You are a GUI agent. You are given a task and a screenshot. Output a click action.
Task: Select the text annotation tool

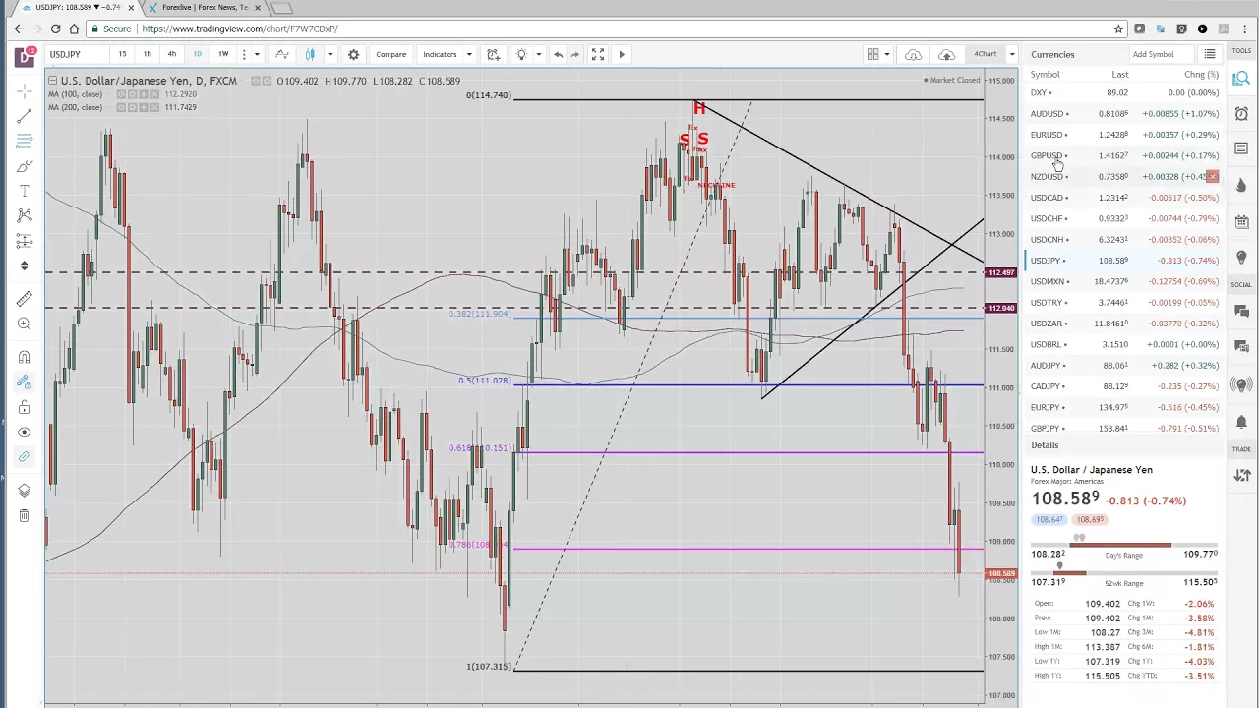[25, 191]
